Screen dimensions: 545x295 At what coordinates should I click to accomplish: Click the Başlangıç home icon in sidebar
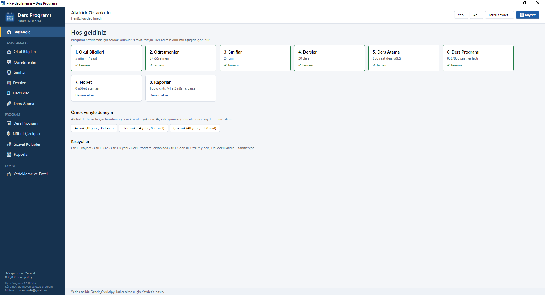(x=9, y=32)
